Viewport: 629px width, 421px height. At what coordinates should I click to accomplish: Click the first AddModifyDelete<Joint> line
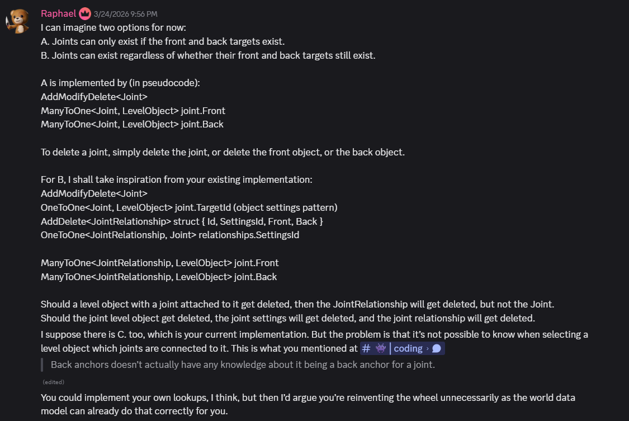pos(94,97)
